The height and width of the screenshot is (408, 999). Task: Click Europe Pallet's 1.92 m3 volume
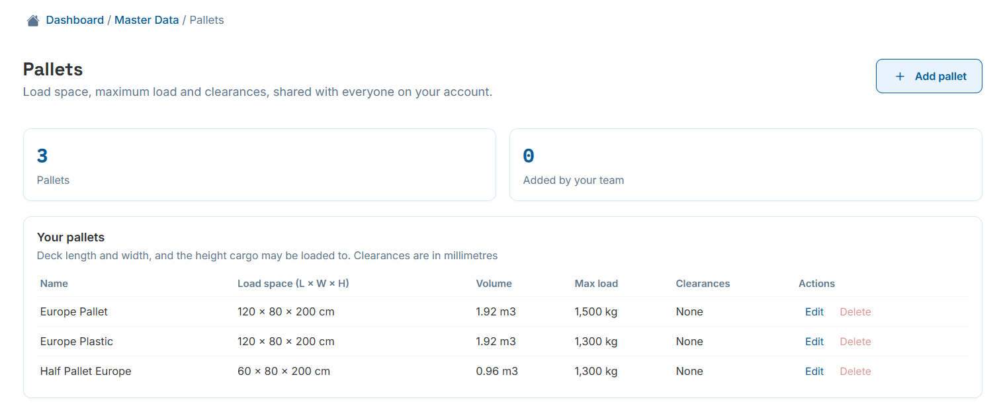point(496,311)
